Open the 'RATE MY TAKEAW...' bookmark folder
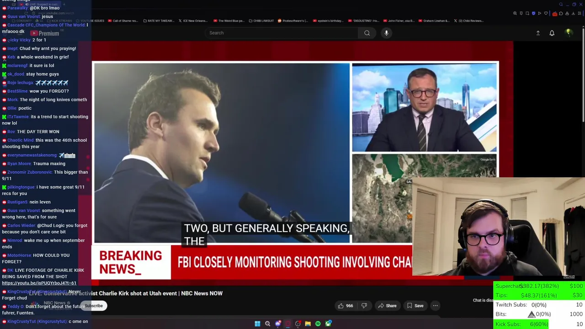Viewport: 585px width, 329px height. click(x=159, y=21)
